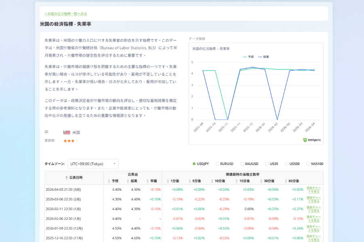The height and width of the screenshot is (242, 364).
Task: Select the USDJPY radio button
Action: (194, 164)
